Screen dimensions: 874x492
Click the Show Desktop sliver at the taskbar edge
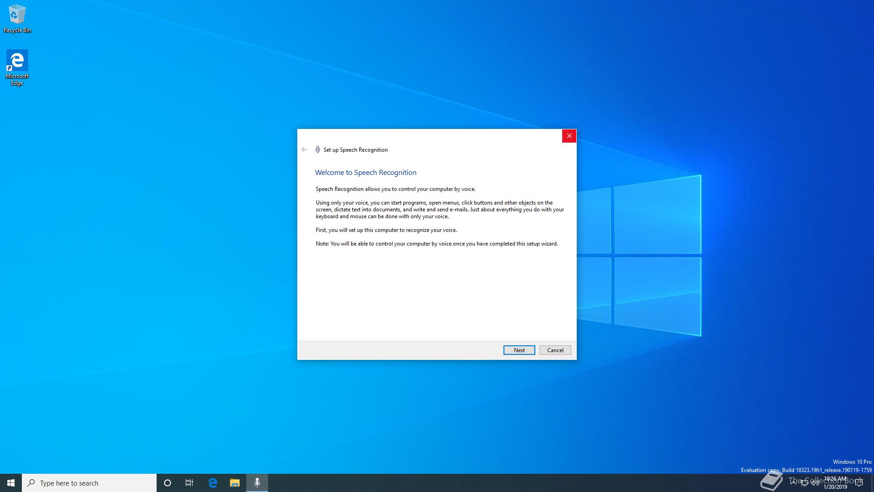[x=873, y=483]
